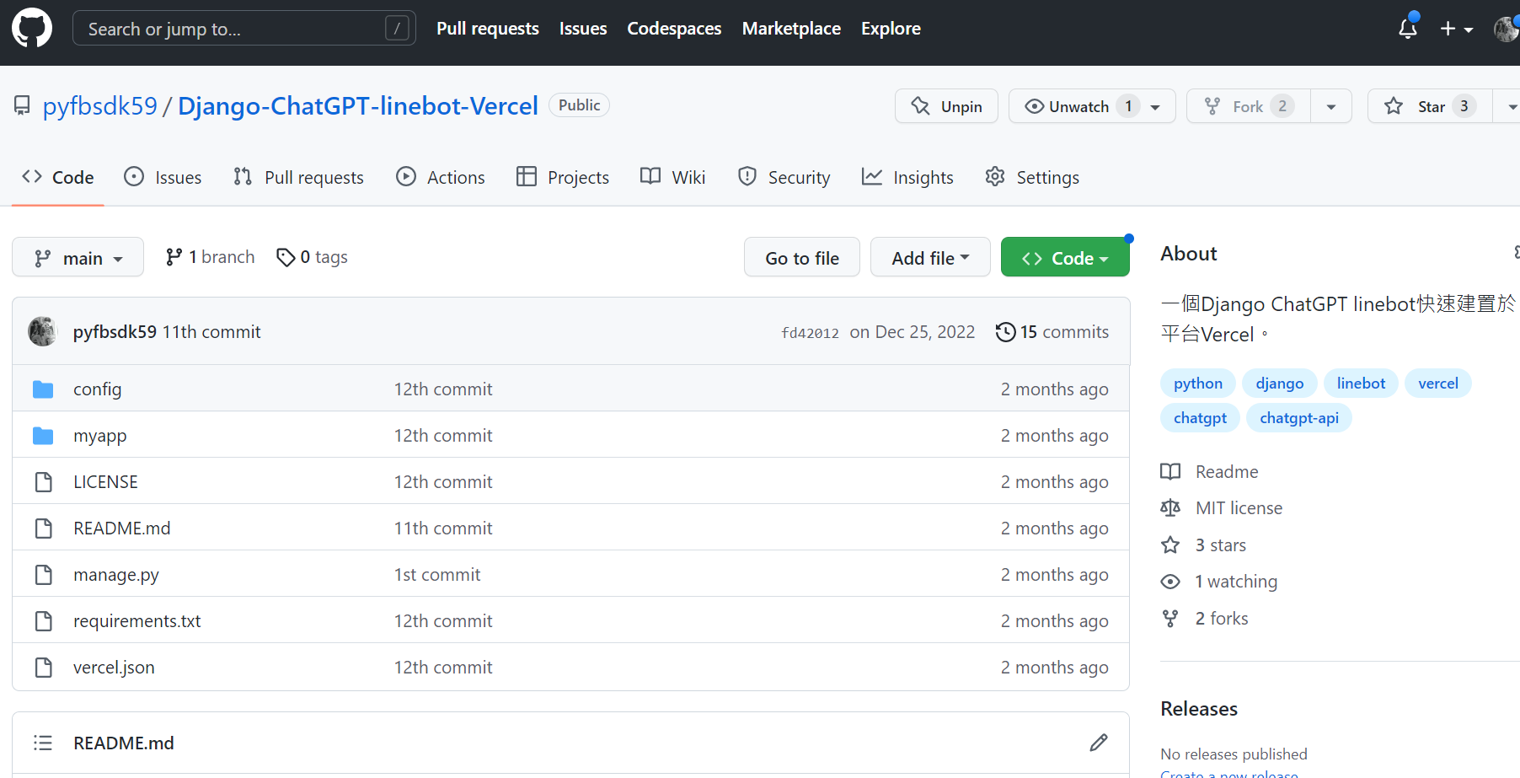Open the user avatar menu
The image size is (1520, 778).
1507,29
